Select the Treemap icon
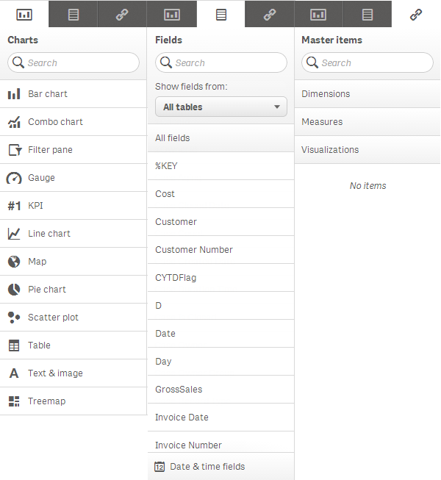 click(x=14, y=401)
